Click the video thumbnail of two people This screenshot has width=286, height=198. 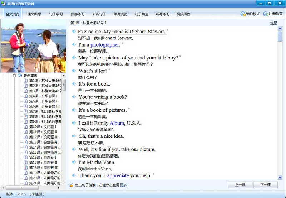[33, 46]
